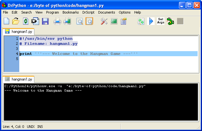This screenshot has height=131, width=202.
Task: Run the program with the blue play icon
Action: (151, 21)
